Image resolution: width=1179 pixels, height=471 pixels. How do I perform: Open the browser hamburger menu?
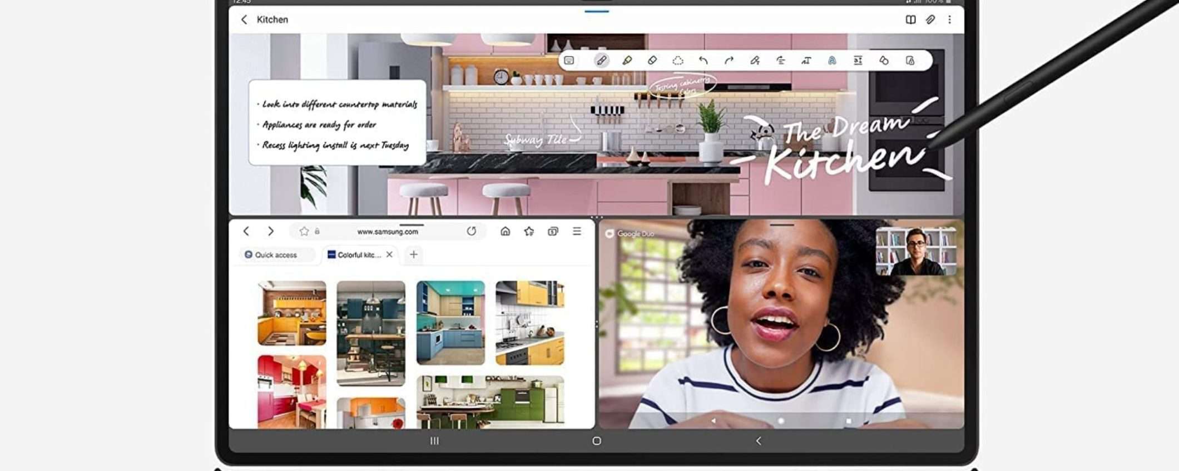(577, 231)
